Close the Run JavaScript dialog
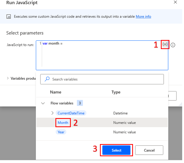The width and height of the screenshot is (184, 163). (175, 2)
